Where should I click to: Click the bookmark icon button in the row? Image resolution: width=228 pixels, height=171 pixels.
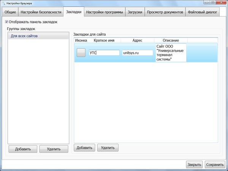point(81,53)
